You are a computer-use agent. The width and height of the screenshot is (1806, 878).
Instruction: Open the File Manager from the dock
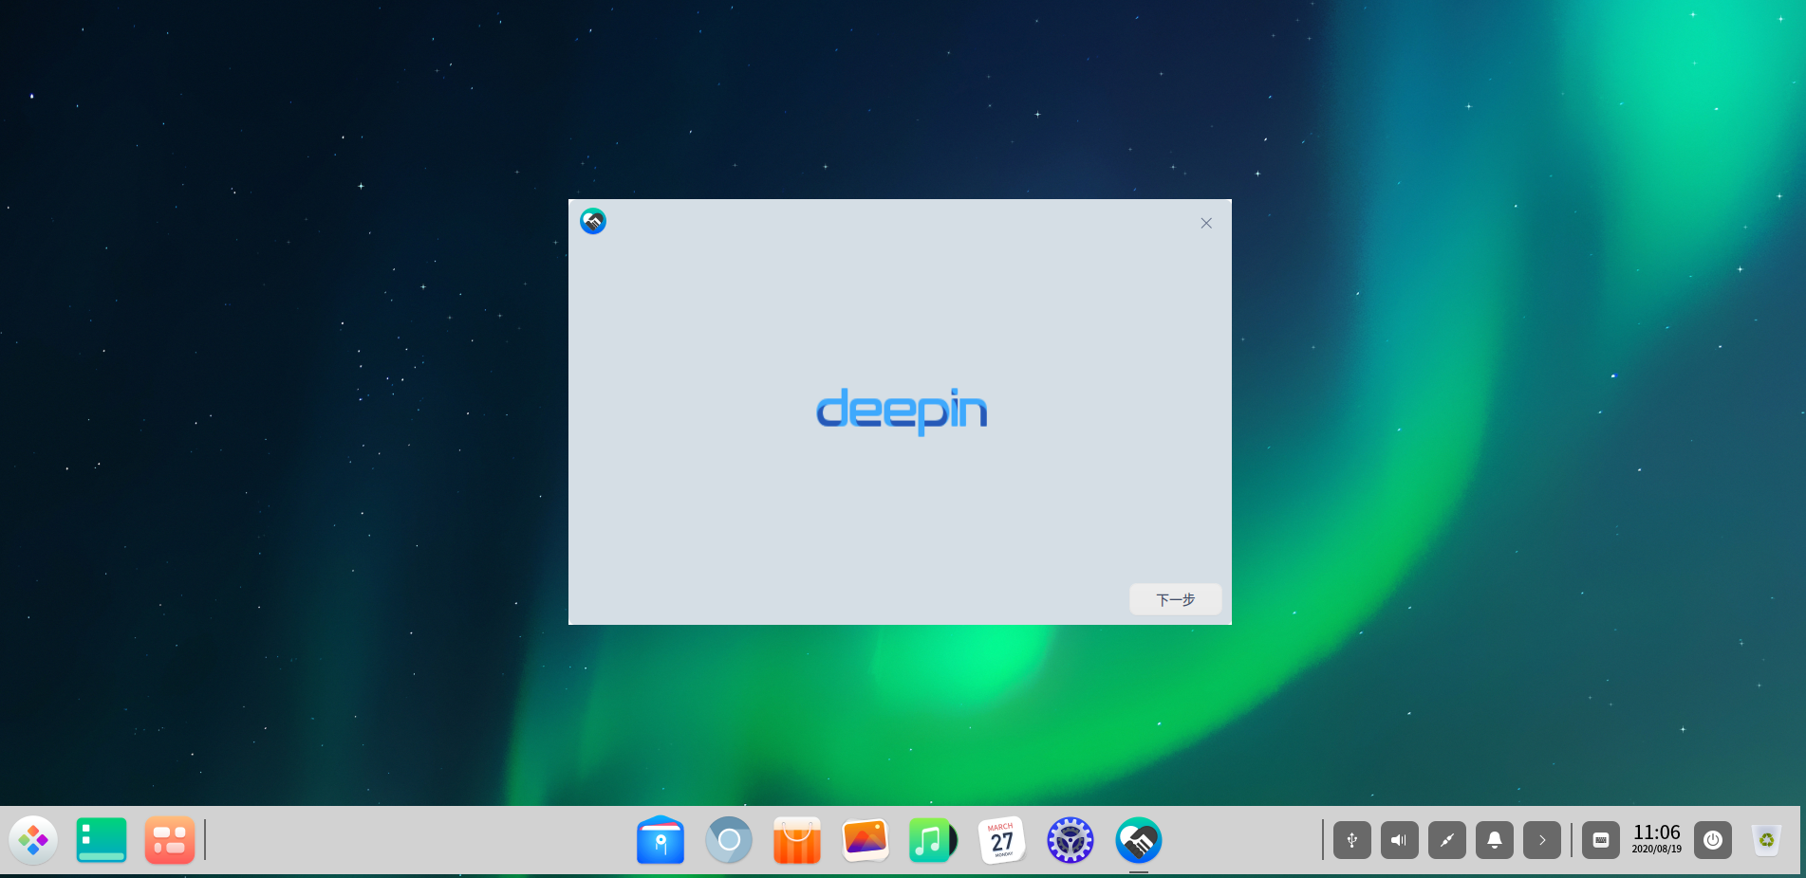[661, 840]
